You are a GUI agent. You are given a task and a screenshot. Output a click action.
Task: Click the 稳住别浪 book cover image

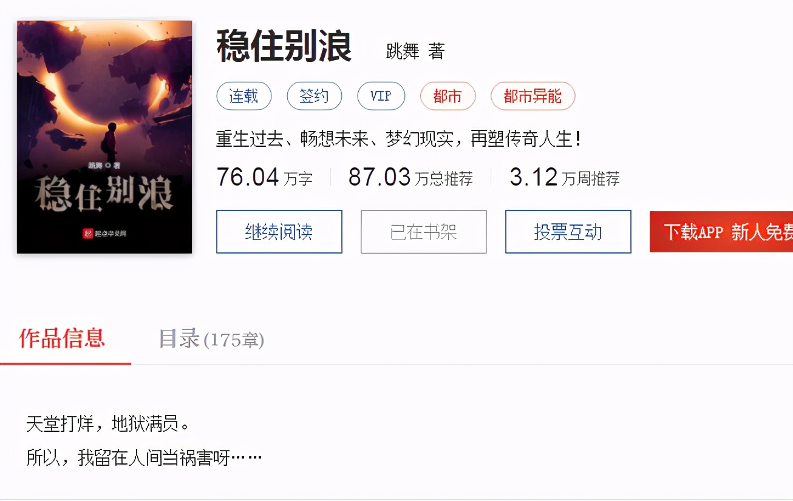[104, 137]
